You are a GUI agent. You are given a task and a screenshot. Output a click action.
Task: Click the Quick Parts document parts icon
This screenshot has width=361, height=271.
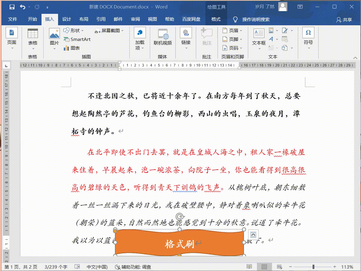coord(271,30)
